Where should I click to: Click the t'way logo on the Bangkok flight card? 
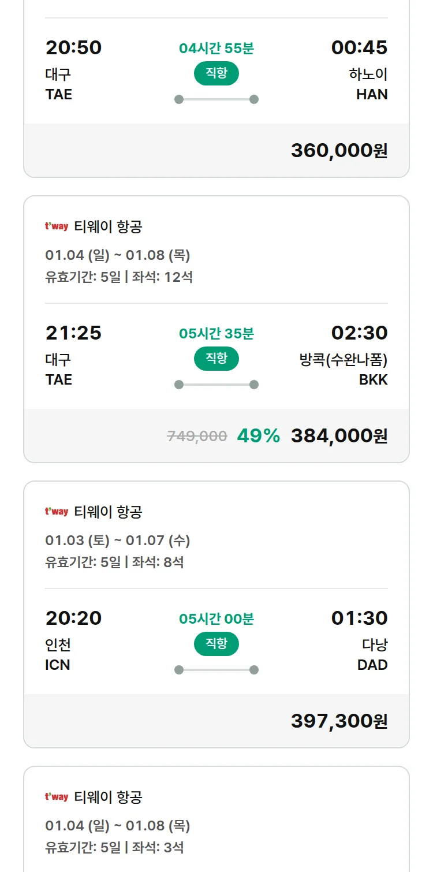pos(57,226)
